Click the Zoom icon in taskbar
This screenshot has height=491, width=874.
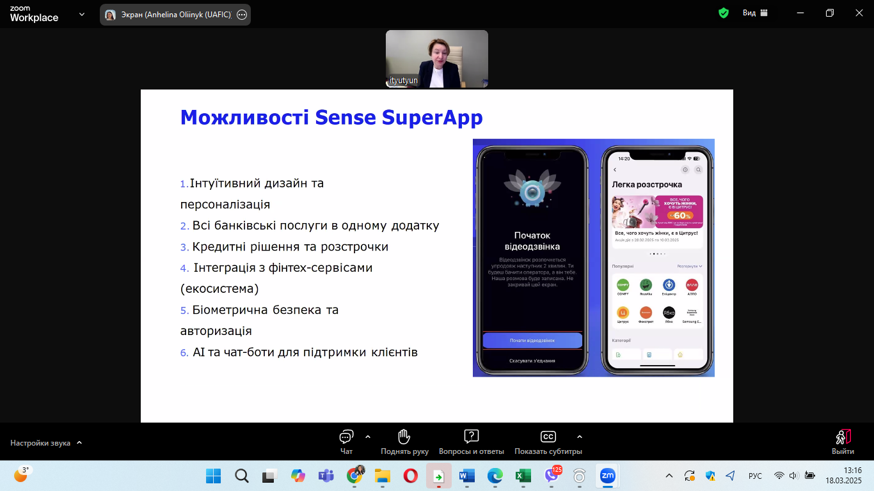pos(608,476)
